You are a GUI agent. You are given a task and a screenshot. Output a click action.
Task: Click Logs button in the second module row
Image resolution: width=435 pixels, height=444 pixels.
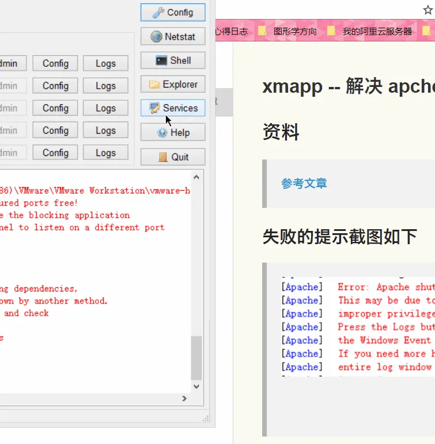tap(105, 85)
